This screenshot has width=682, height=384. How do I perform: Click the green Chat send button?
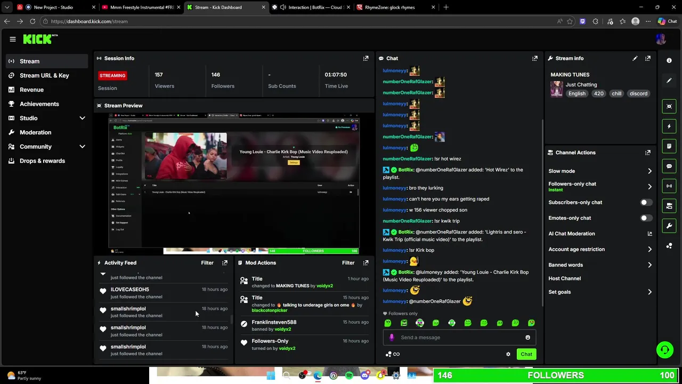click(526, 354)
